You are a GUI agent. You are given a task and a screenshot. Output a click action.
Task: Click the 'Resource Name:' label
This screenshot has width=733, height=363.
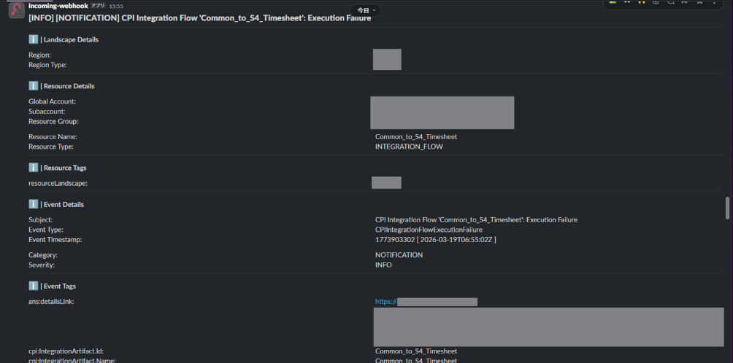(x=53, y=137)
